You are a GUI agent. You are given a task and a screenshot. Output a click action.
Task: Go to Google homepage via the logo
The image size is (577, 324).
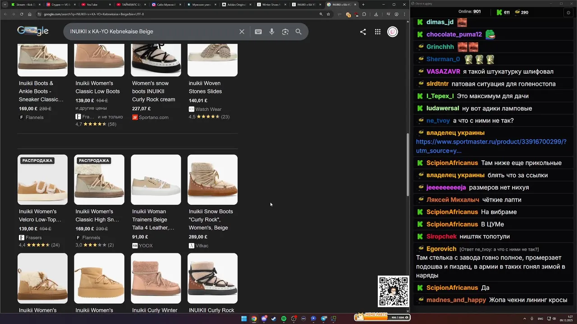pos(33,31)
